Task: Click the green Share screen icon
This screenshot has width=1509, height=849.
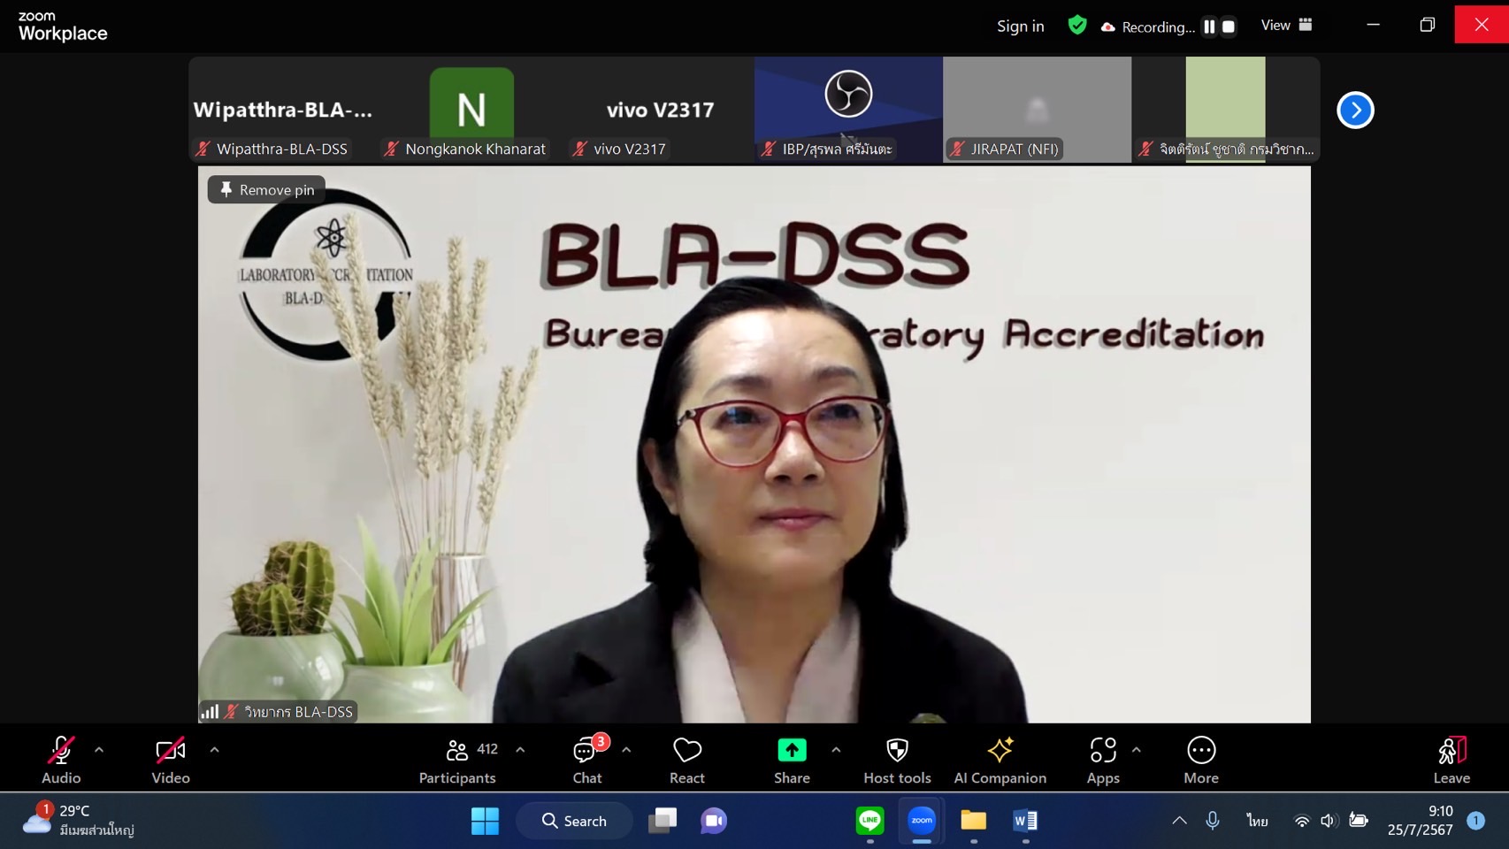Action: (792, 750)
